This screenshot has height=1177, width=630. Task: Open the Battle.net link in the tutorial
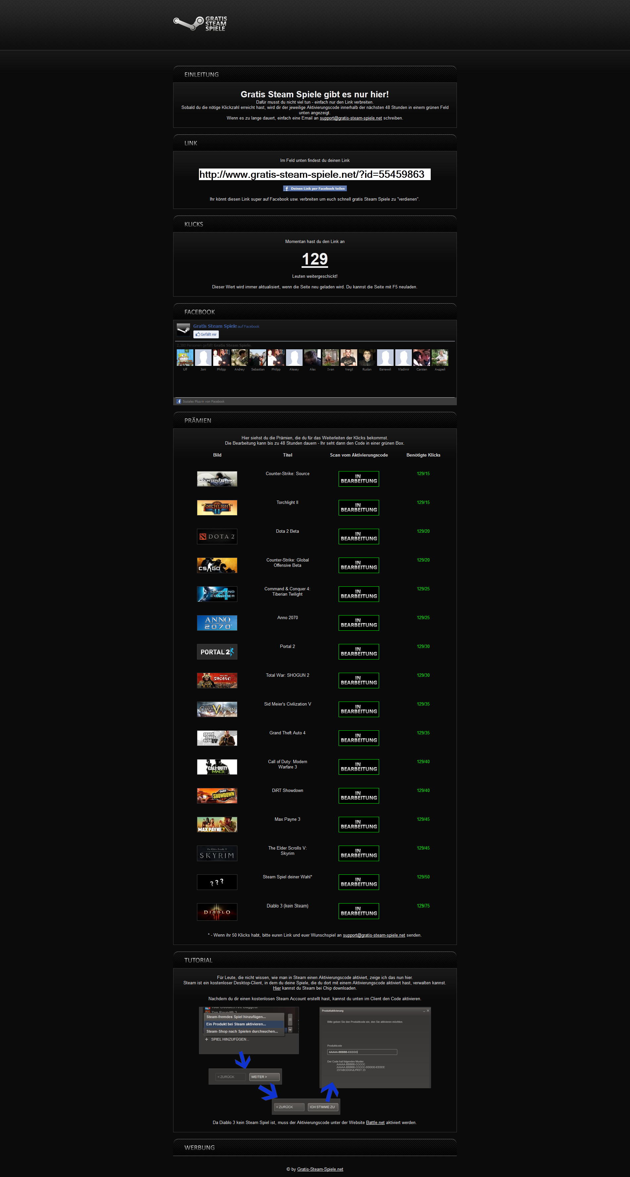point(375,1123)
